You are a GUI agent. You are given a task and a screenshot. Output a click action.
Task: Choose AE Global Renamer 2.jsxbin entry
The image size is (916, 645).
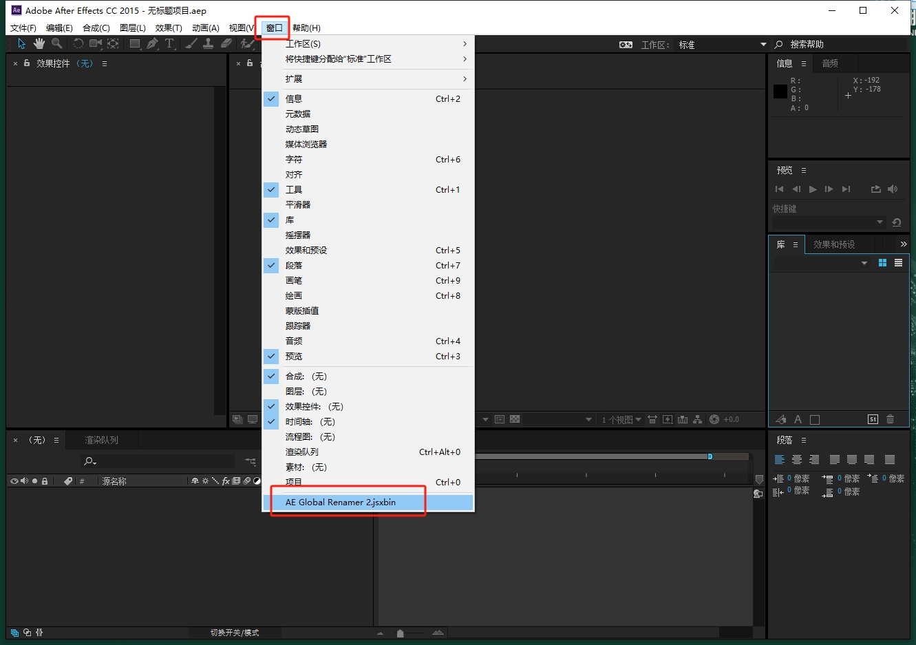[341, 503]
